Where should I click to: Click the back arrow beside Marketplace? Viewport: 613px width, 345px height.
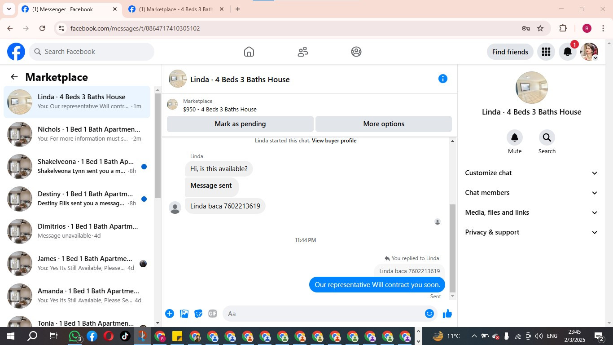click(x=14, y=77)
